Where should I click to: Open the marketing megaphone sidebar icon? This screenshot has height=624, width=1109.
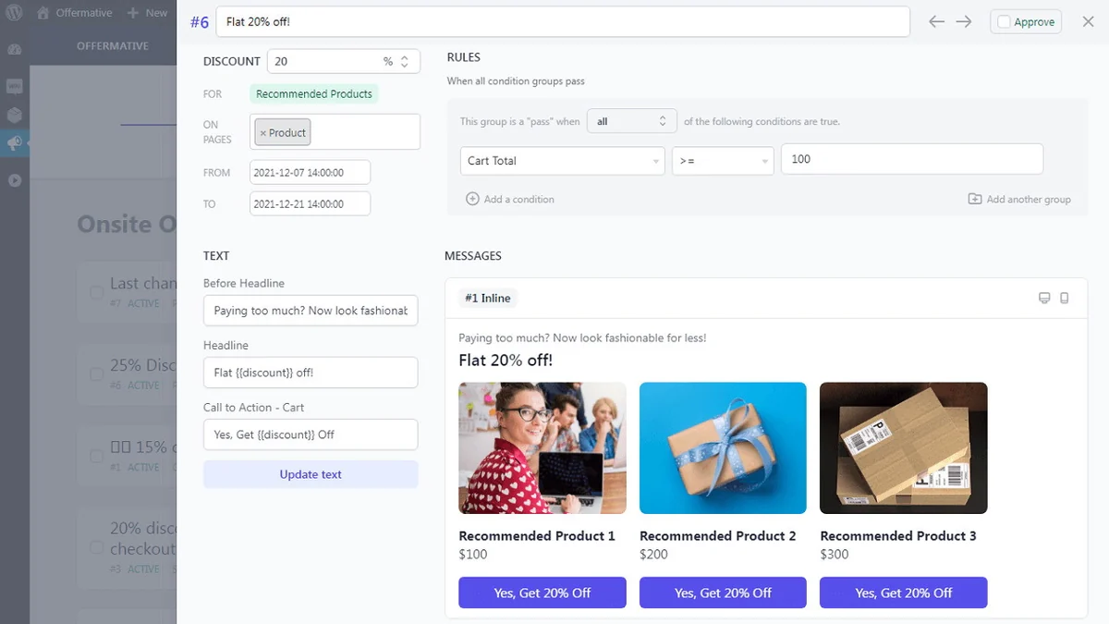click(14, 143)
